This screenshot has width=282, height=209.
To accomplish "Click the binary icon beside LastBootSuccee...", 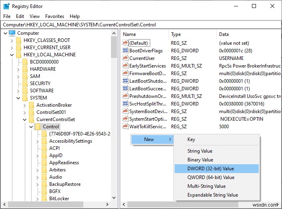I will pyautogui.click(x=125, y=88).
